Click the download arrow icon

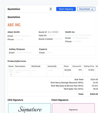coord(92,9)
